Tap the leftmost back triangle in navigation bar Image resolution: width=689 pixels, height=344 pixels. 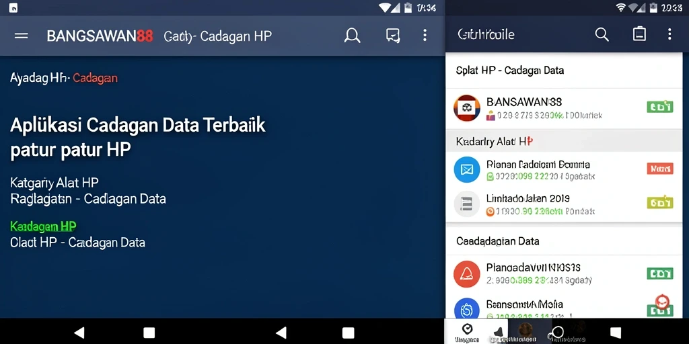(79, 333)
